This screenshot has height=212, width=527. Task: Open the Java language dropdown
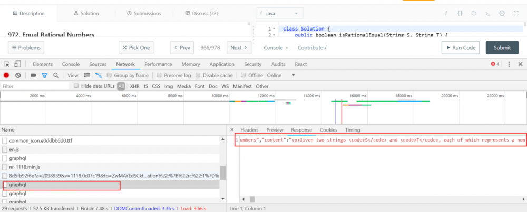pos(280,14)
